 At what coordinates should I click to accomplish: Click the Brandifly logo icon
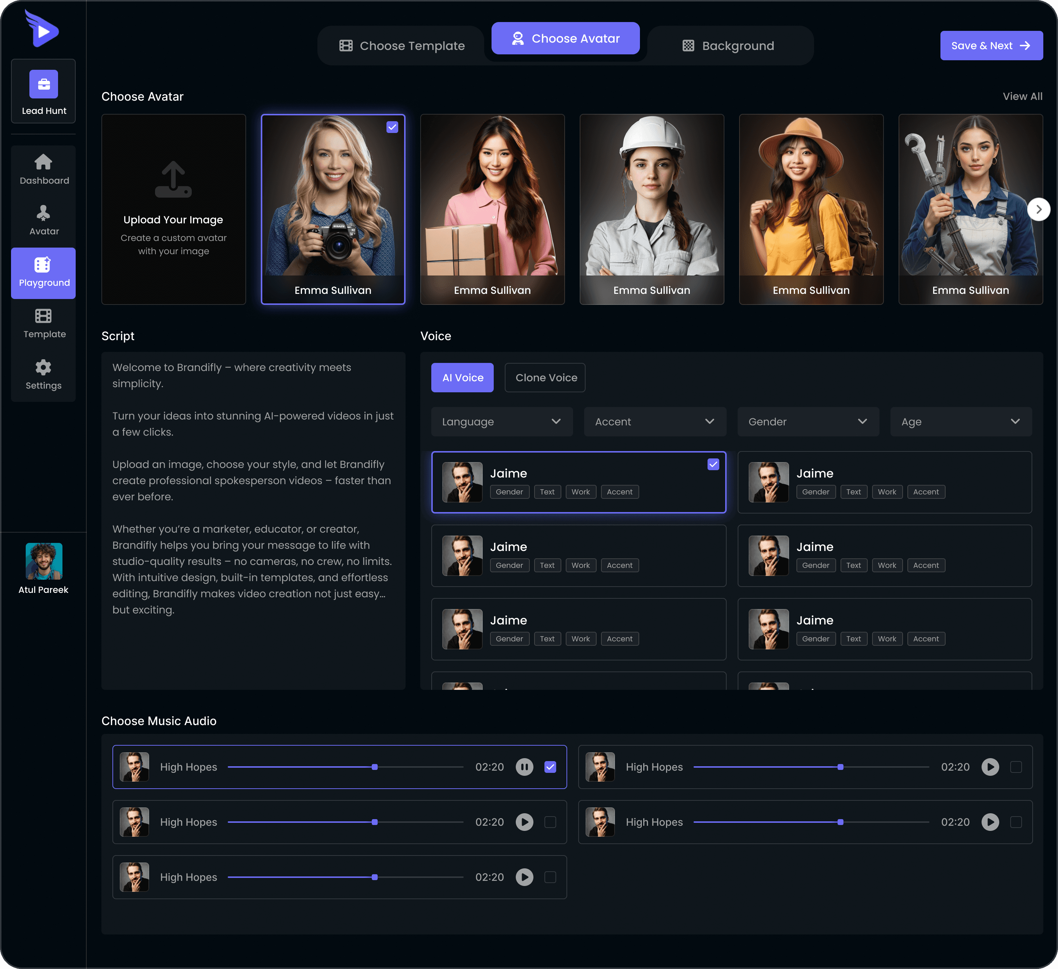(42, 29)
